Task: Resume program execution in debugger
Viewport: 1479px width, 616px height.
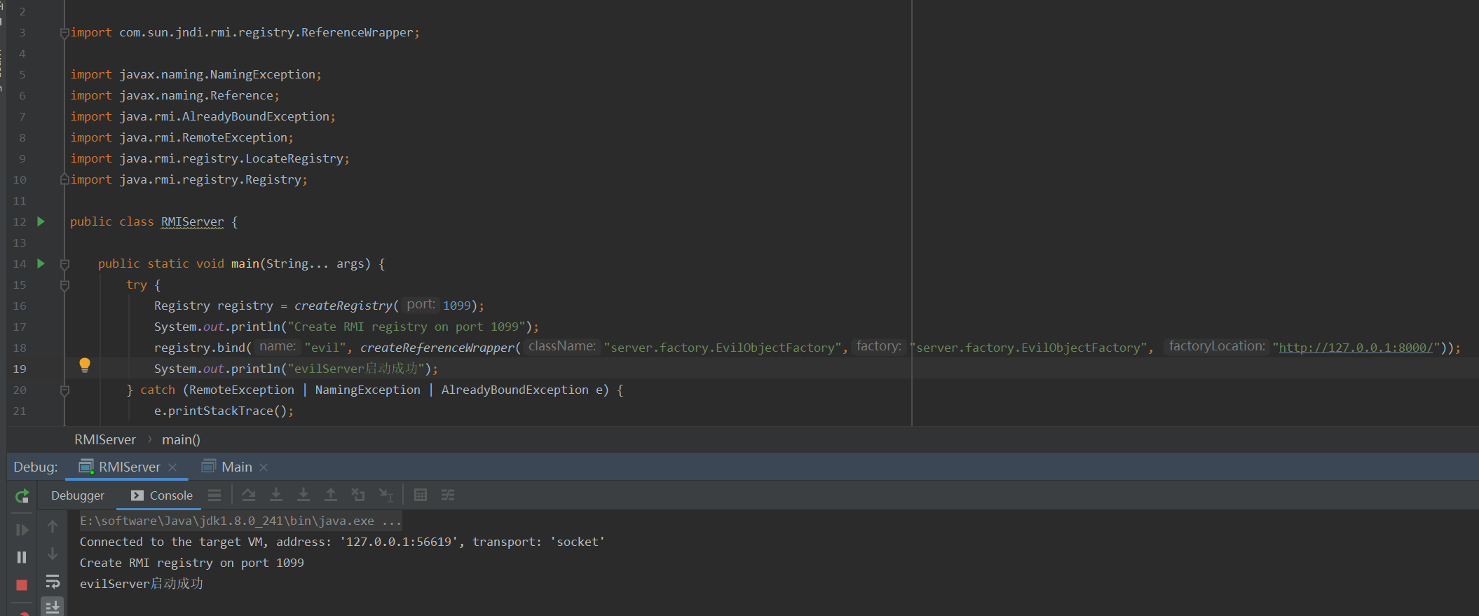Action: click(22, 530)
